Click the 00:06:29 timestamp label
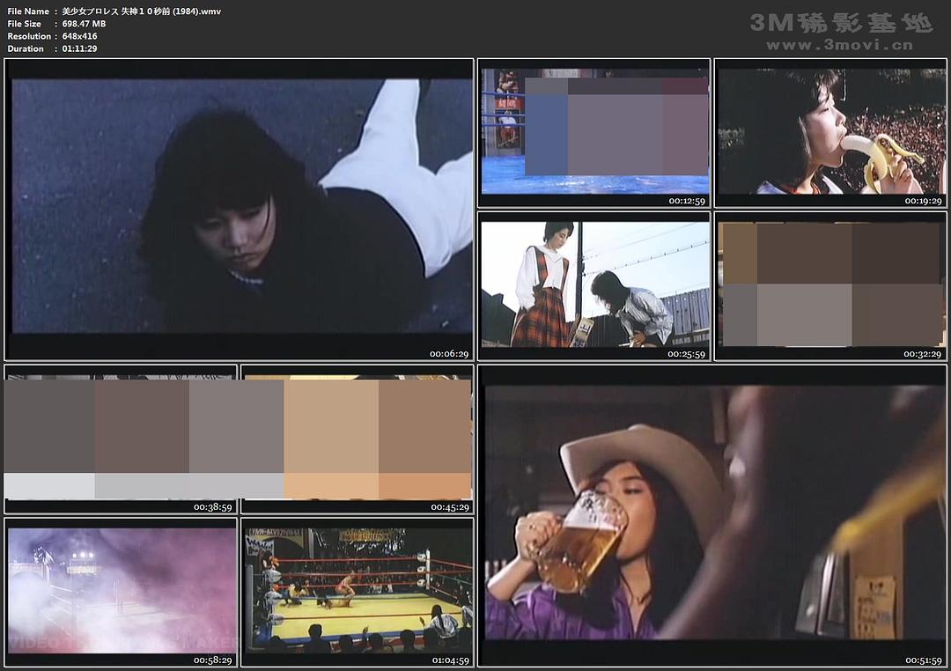The height and width of the screenshot is (671, 951). tap(449, 354)
